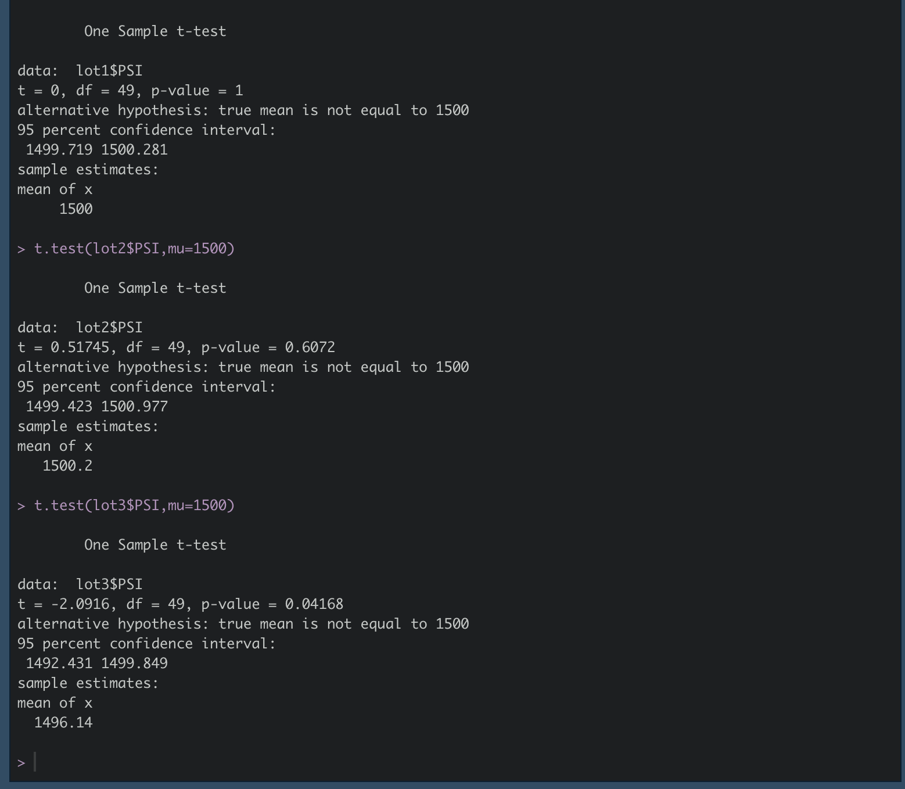Click the result line with p-value = 0.04168
905x789 pixels.
point(180,604)
